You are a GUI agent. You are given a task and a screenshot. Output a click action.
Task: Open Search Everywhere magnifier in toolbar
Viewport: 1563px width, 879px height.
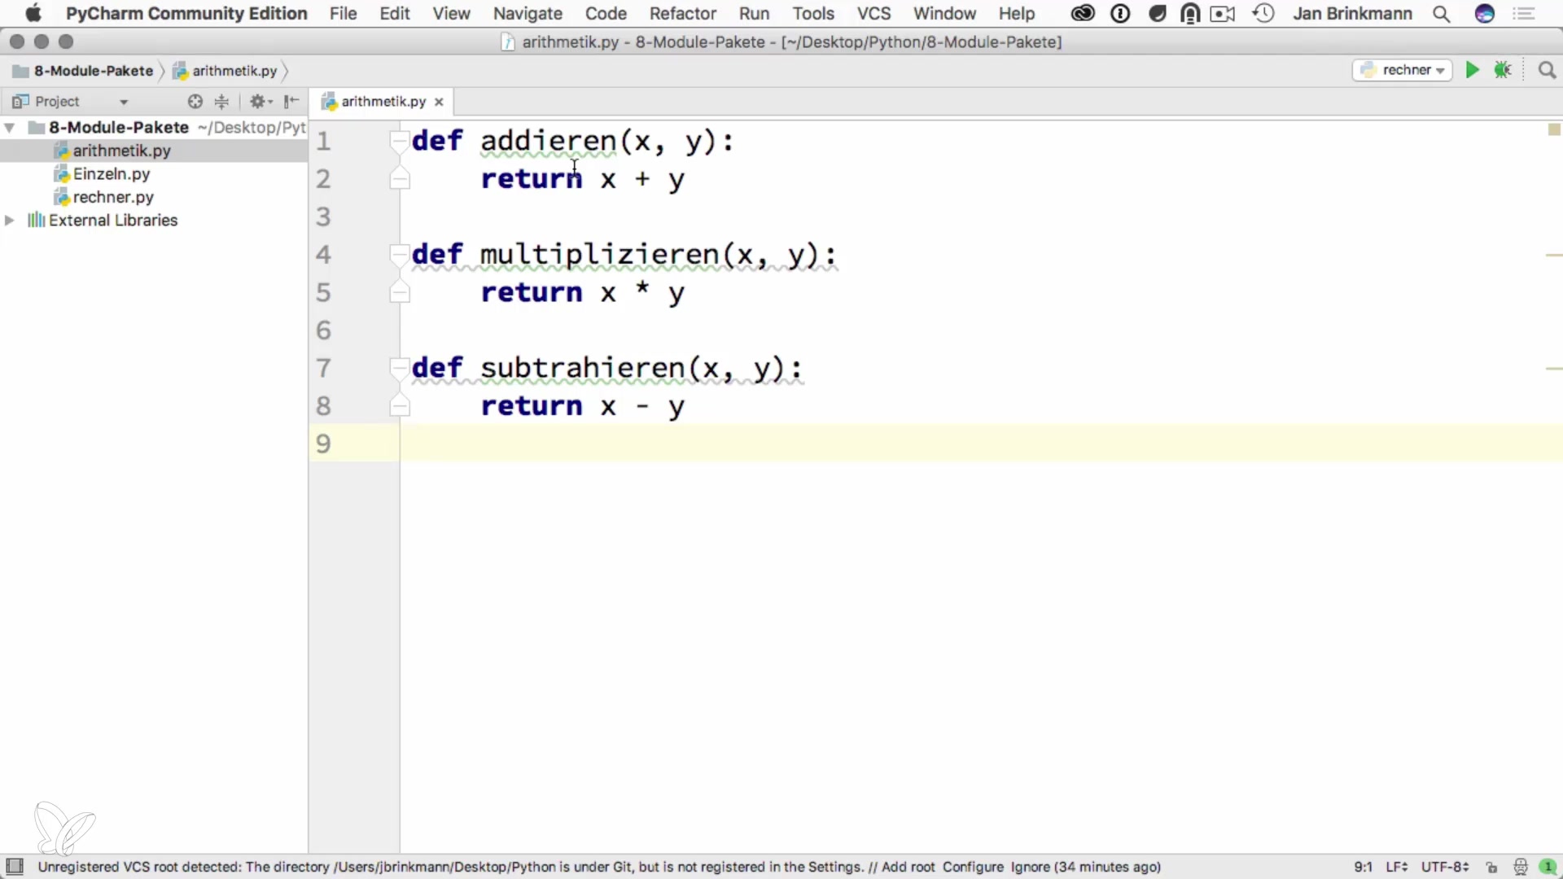(x=1547, y=71)
